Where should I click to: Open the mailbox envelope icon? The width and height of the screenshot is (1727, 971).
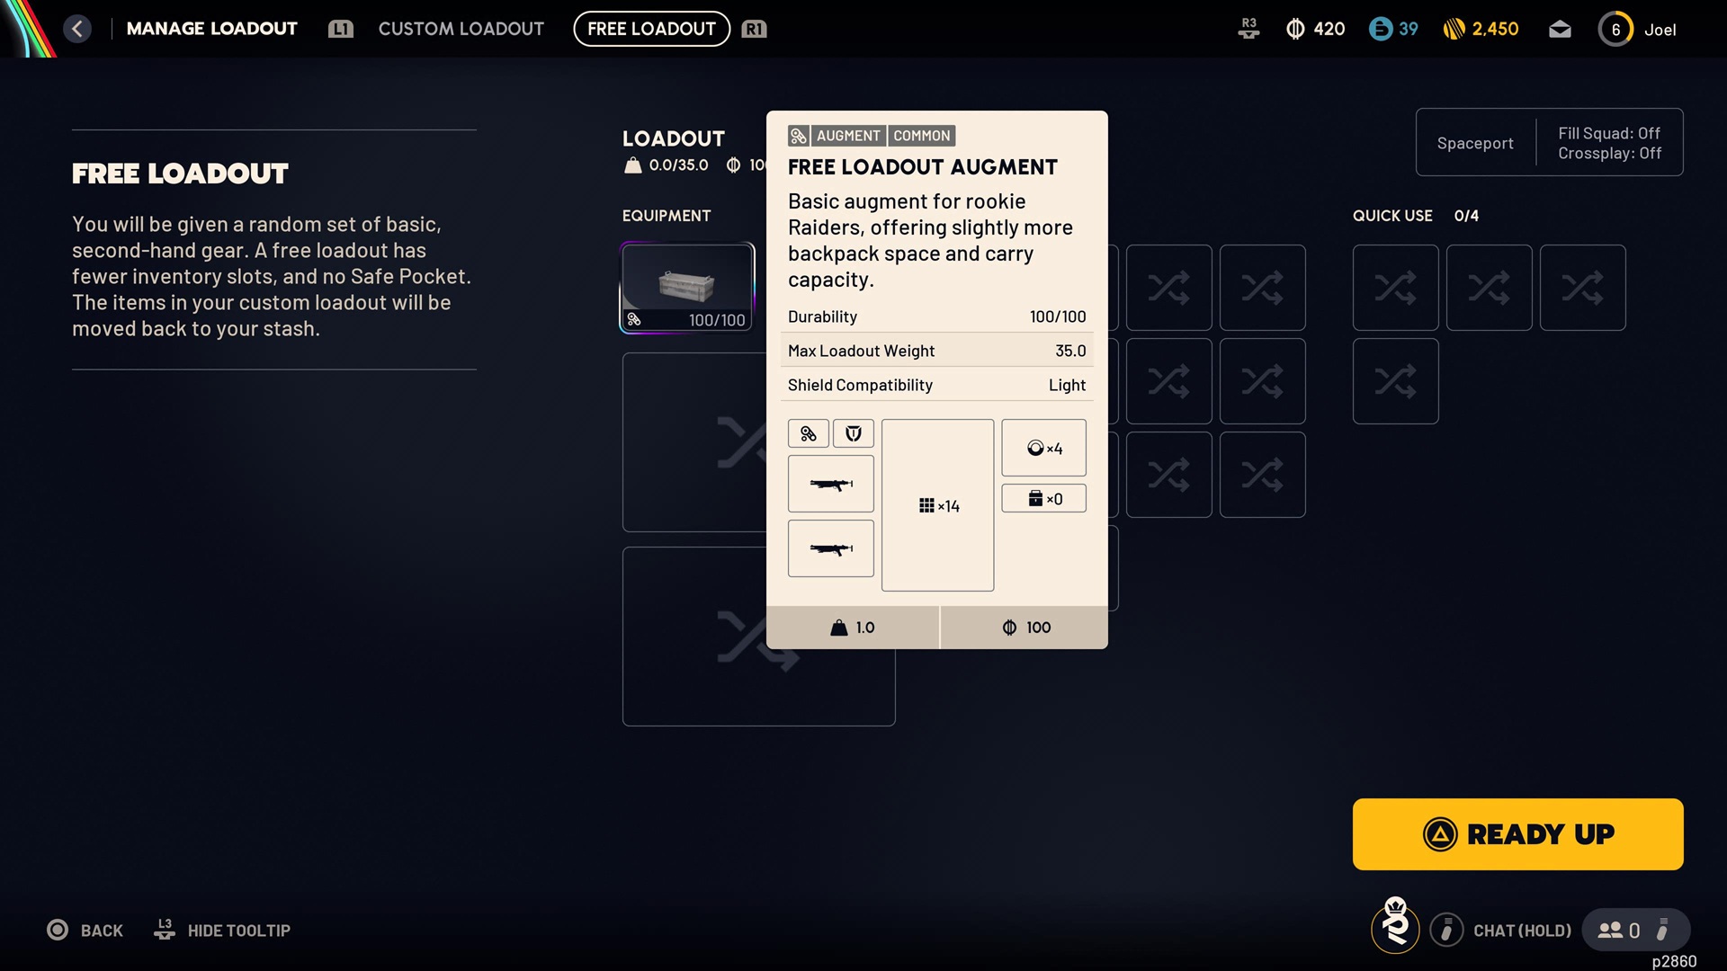pos(1561,28)
